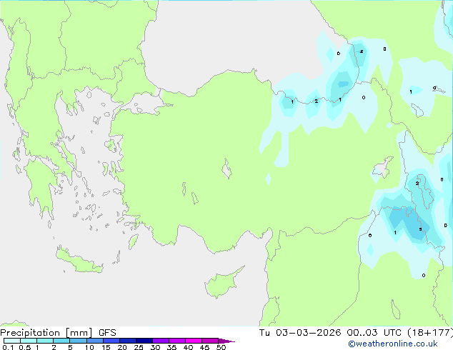Pick the 2–5 mm legend color swatch
The width and height of the screenshot is (453, 350).
click(61, 341)
